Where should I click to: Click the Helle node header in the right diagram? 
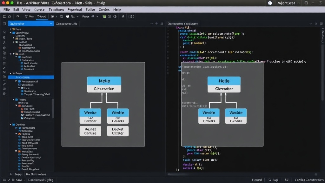click(x=224, y=81)
